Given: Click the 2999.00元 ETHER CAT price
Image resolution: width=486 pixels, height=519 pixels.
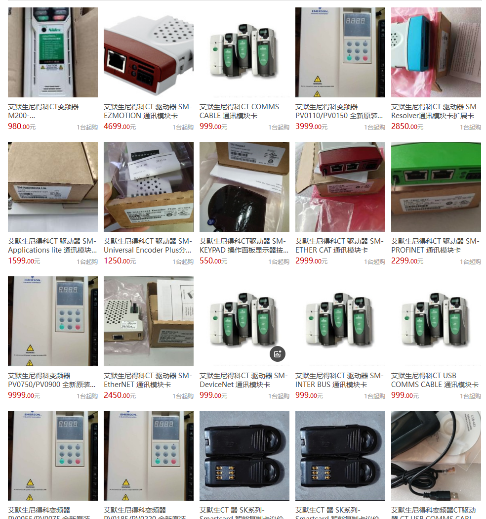Looking at the screenshot, I should click(311, 261).
